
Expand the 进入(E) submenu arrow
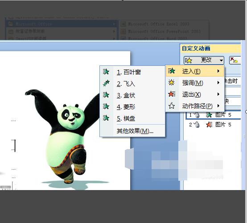coord(218,71)
